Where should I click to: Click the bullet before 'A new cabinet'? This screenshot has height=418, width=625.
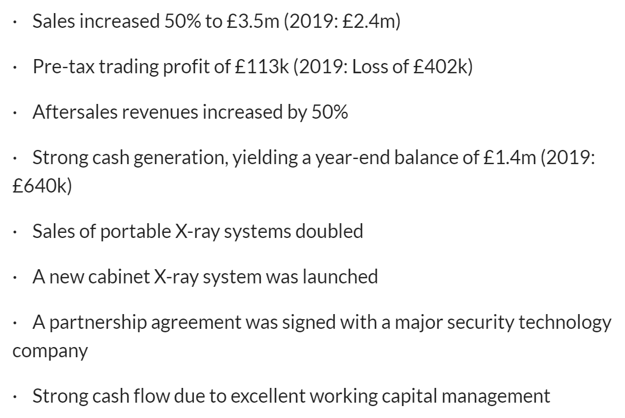click(15, 278)
